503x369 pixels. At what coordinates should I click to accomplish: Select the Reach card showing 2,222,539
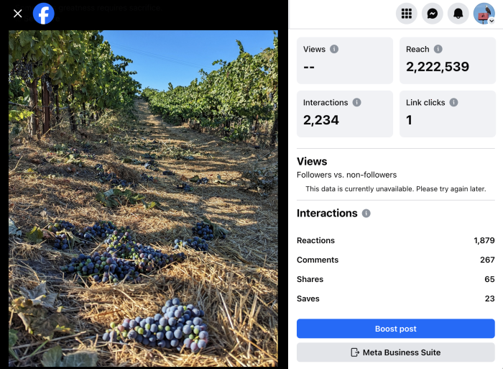pyautogui.click(x=447, y=60)
